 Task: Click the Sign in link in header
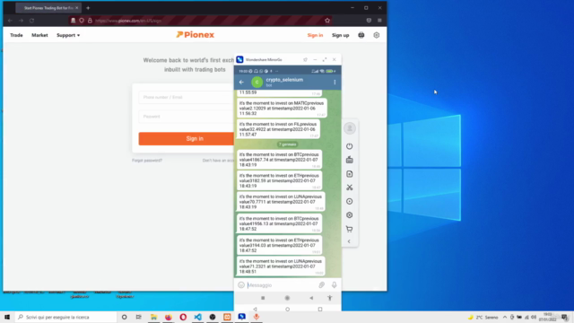tap(315, 35)
